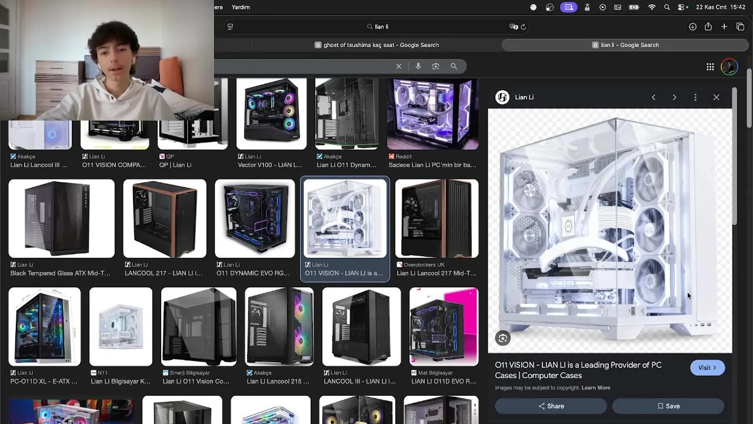This screenshot has height=424, width=753.
Task: Open Akakçe Lian Li Lancool 215 image
Action: [x=279, y=327]
